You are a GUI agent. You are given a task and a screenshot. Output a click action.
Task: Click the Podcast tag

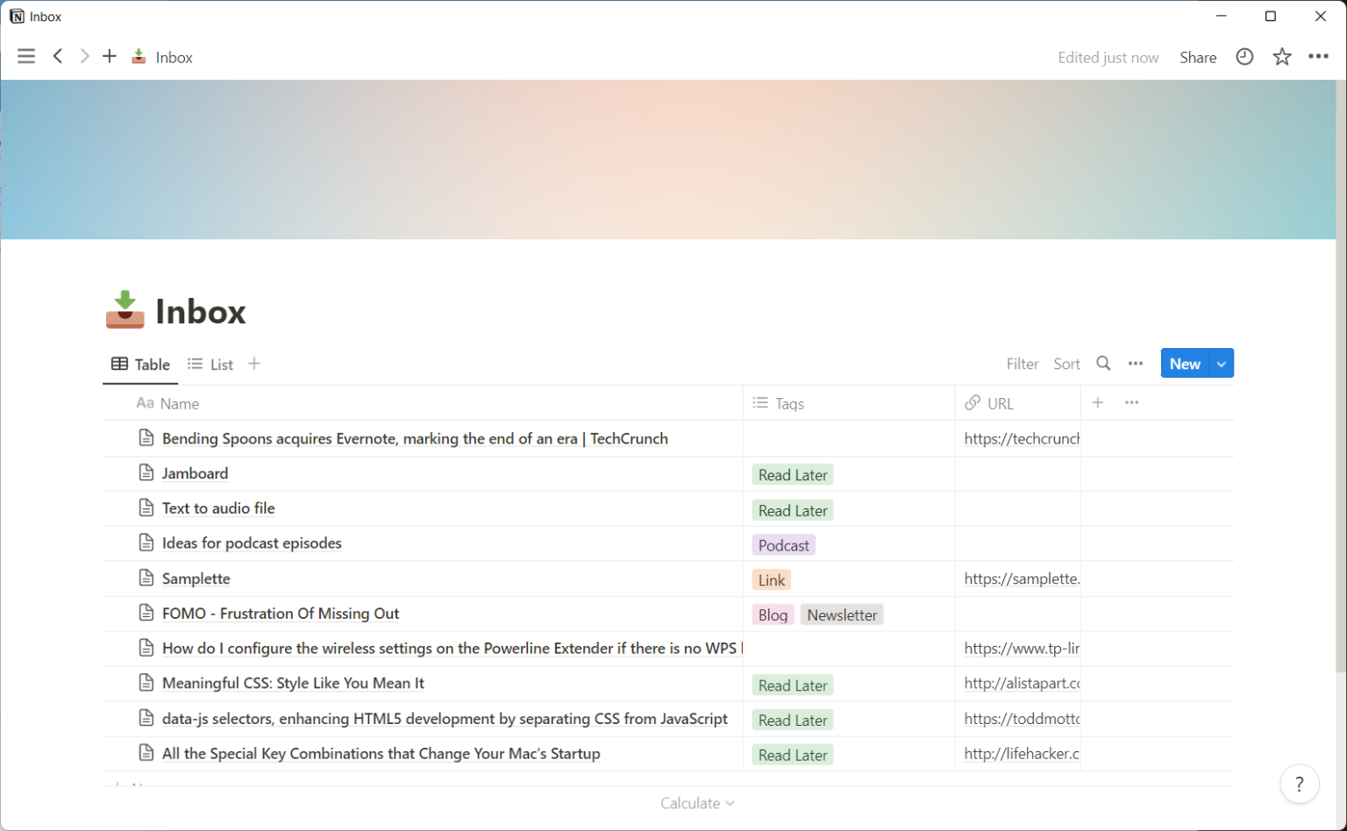tap(784, 545)
